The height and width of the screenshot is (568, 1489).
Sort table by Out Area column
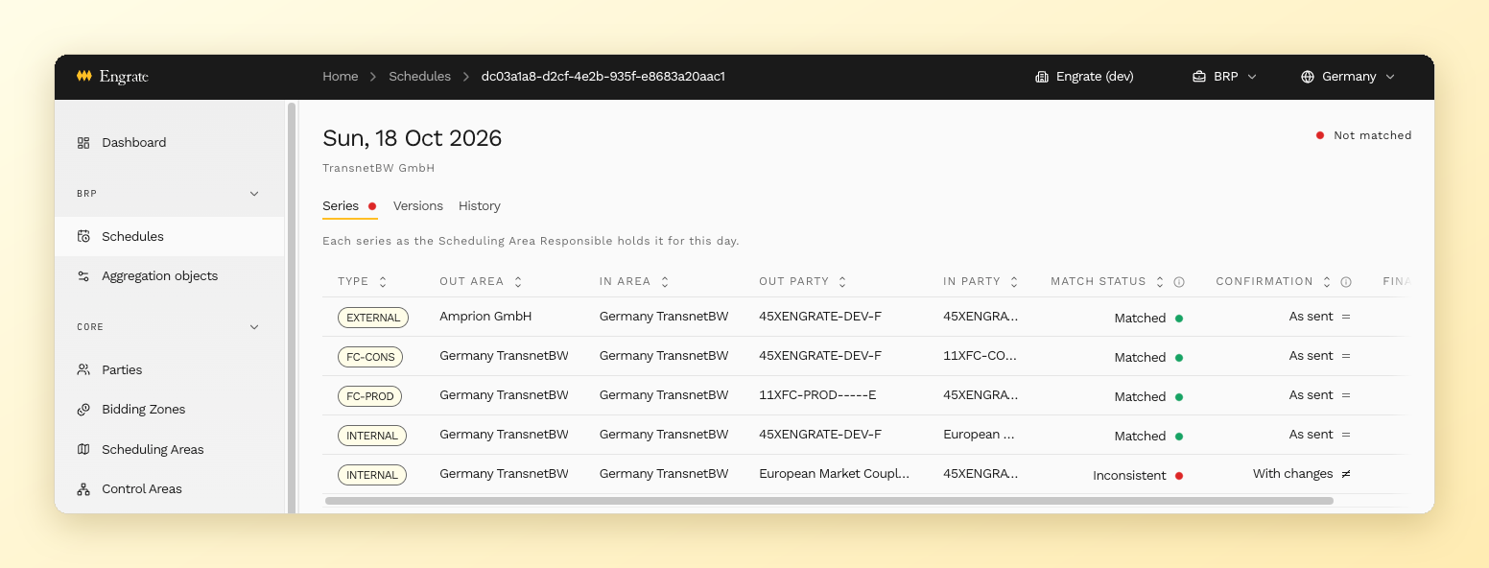(x=518, y=282)
